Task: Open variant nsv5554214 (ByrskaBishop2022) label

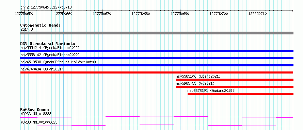Action: click(x=50, y=48)
